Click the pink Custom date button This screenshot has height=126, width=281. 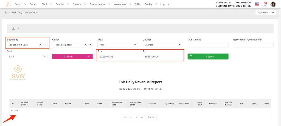pyautogui.click(x=71, y=56)
